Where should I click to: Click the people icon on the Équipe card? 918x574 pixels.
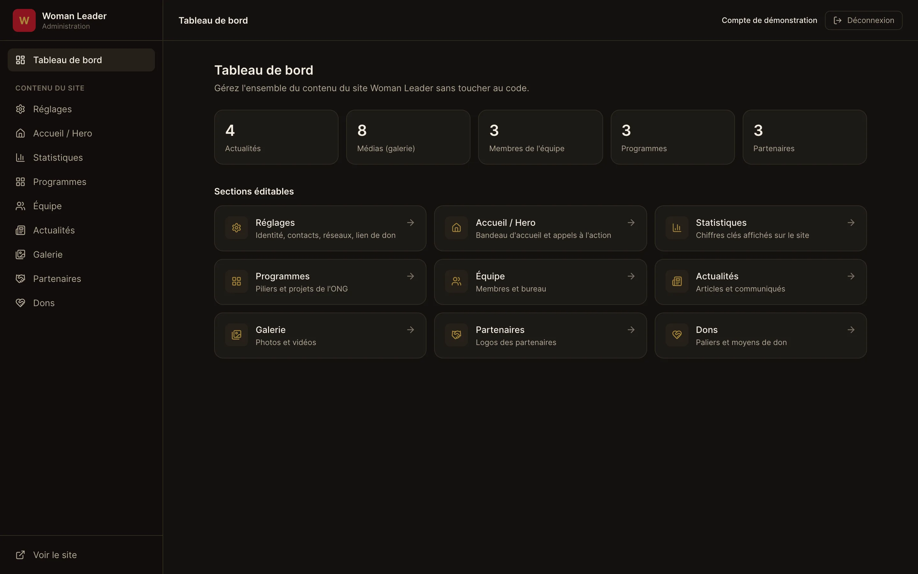click(456, 281)
